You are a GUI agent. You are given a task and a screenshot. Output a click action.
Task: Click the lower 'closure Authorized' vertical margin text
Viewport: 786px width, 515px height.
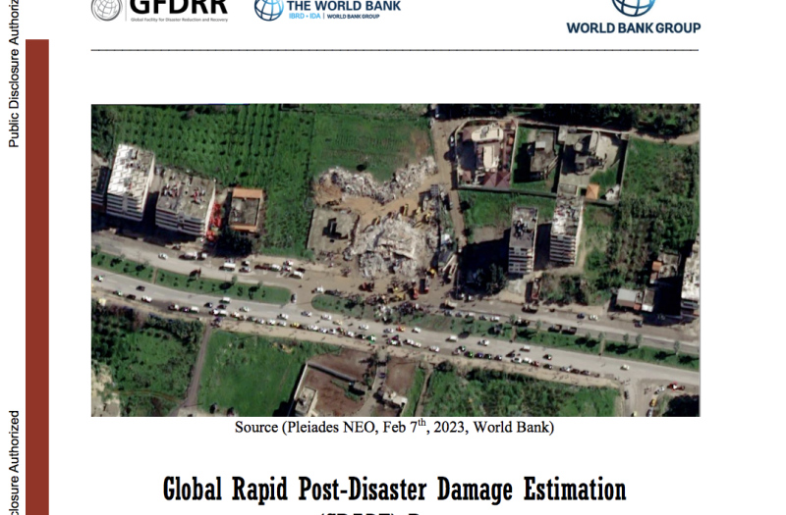pos(13,461)
